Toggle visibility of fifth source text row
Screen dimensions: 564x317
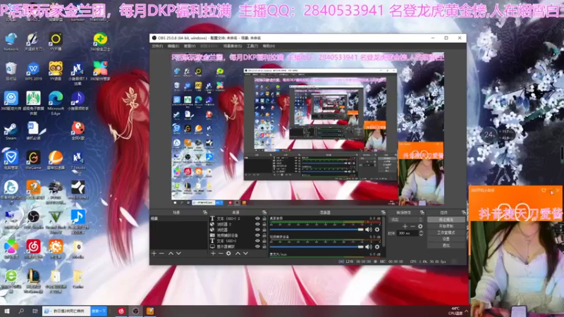coord(257,241)
